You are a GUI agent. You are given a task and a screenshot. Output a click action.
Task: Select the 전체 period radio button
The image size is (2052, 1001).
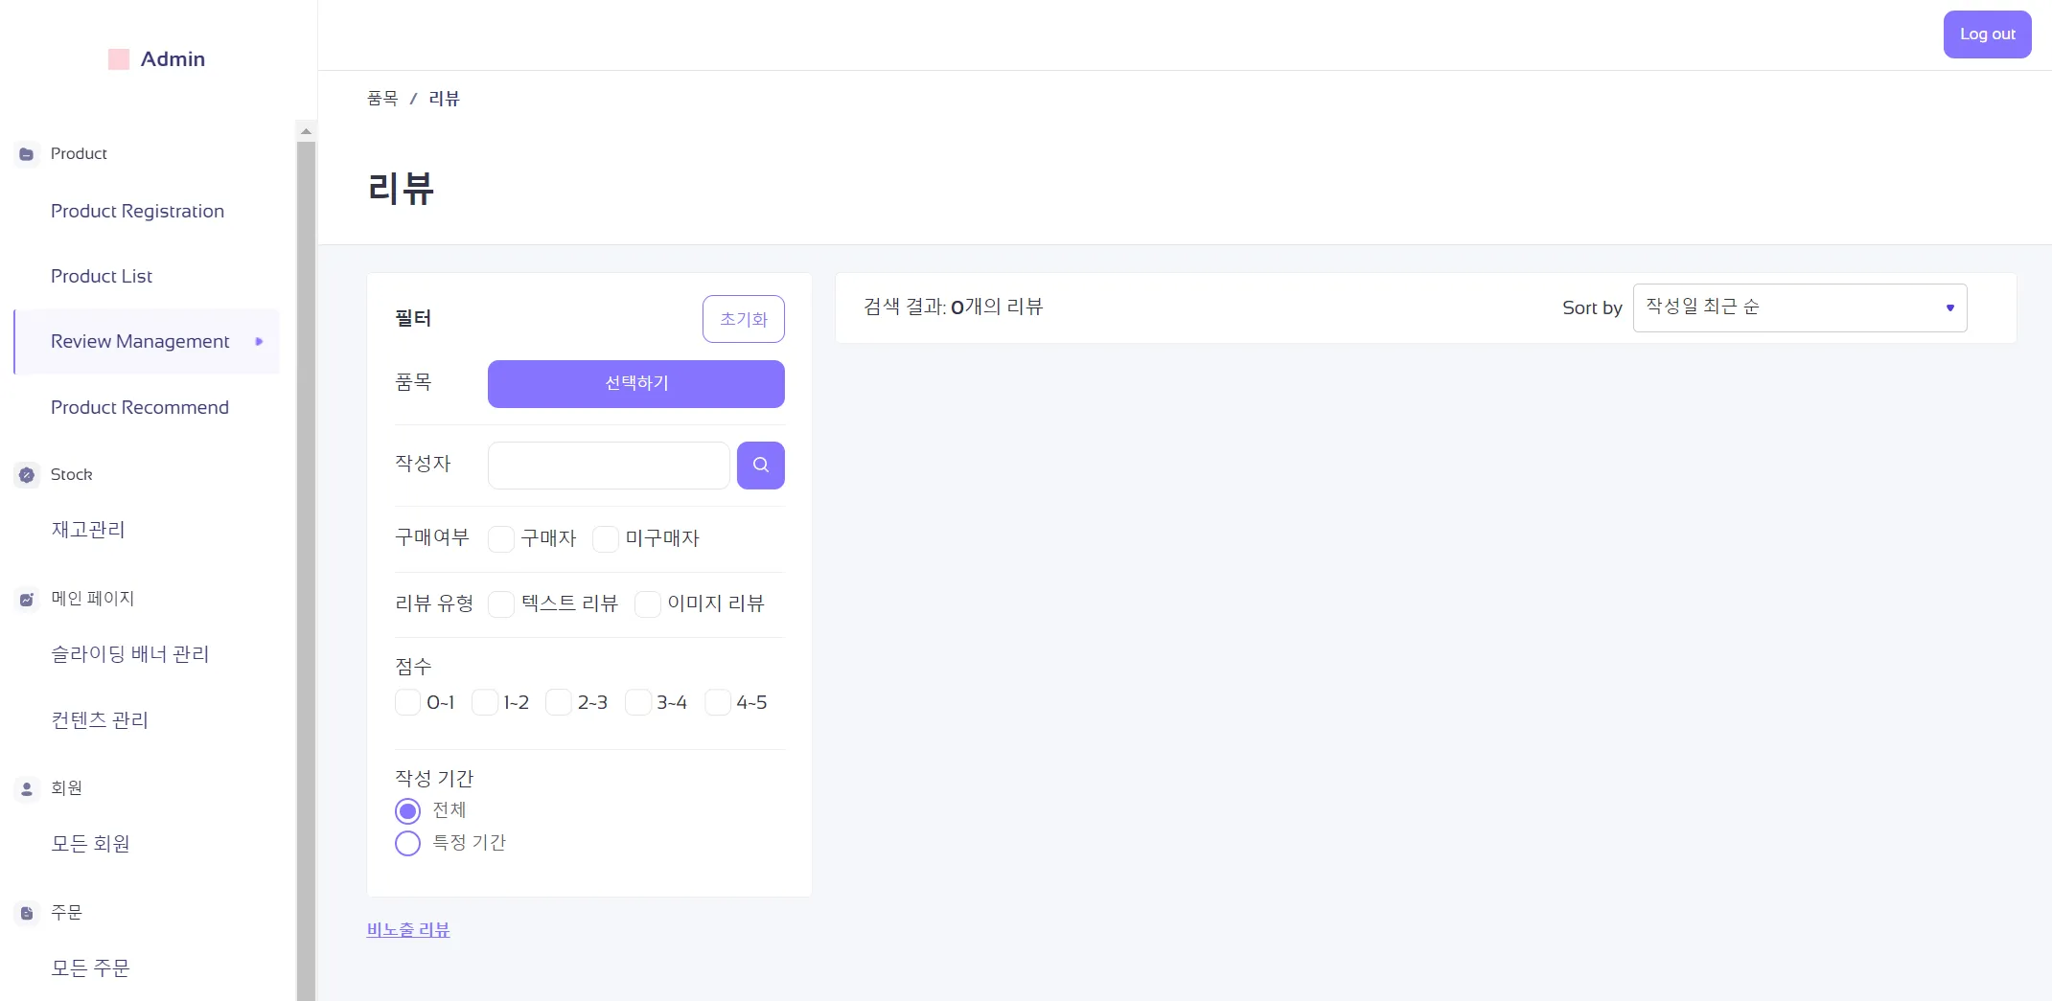[x=407, y=811]
